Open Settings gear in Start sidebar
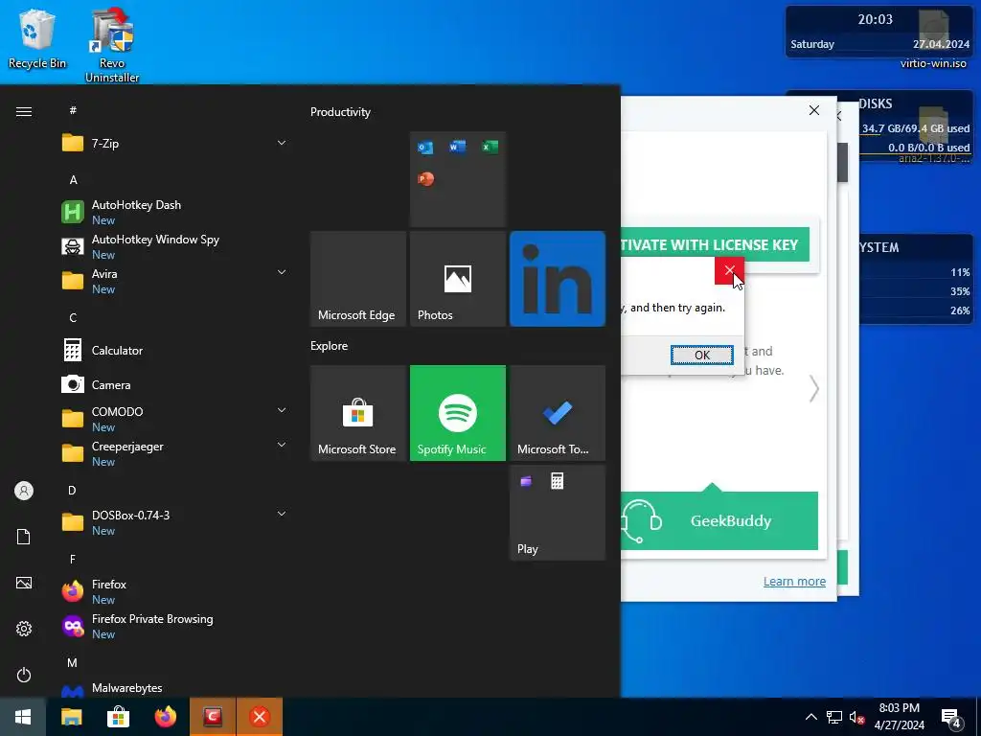Viewport: 981px width, 736px height. (24, 629)
